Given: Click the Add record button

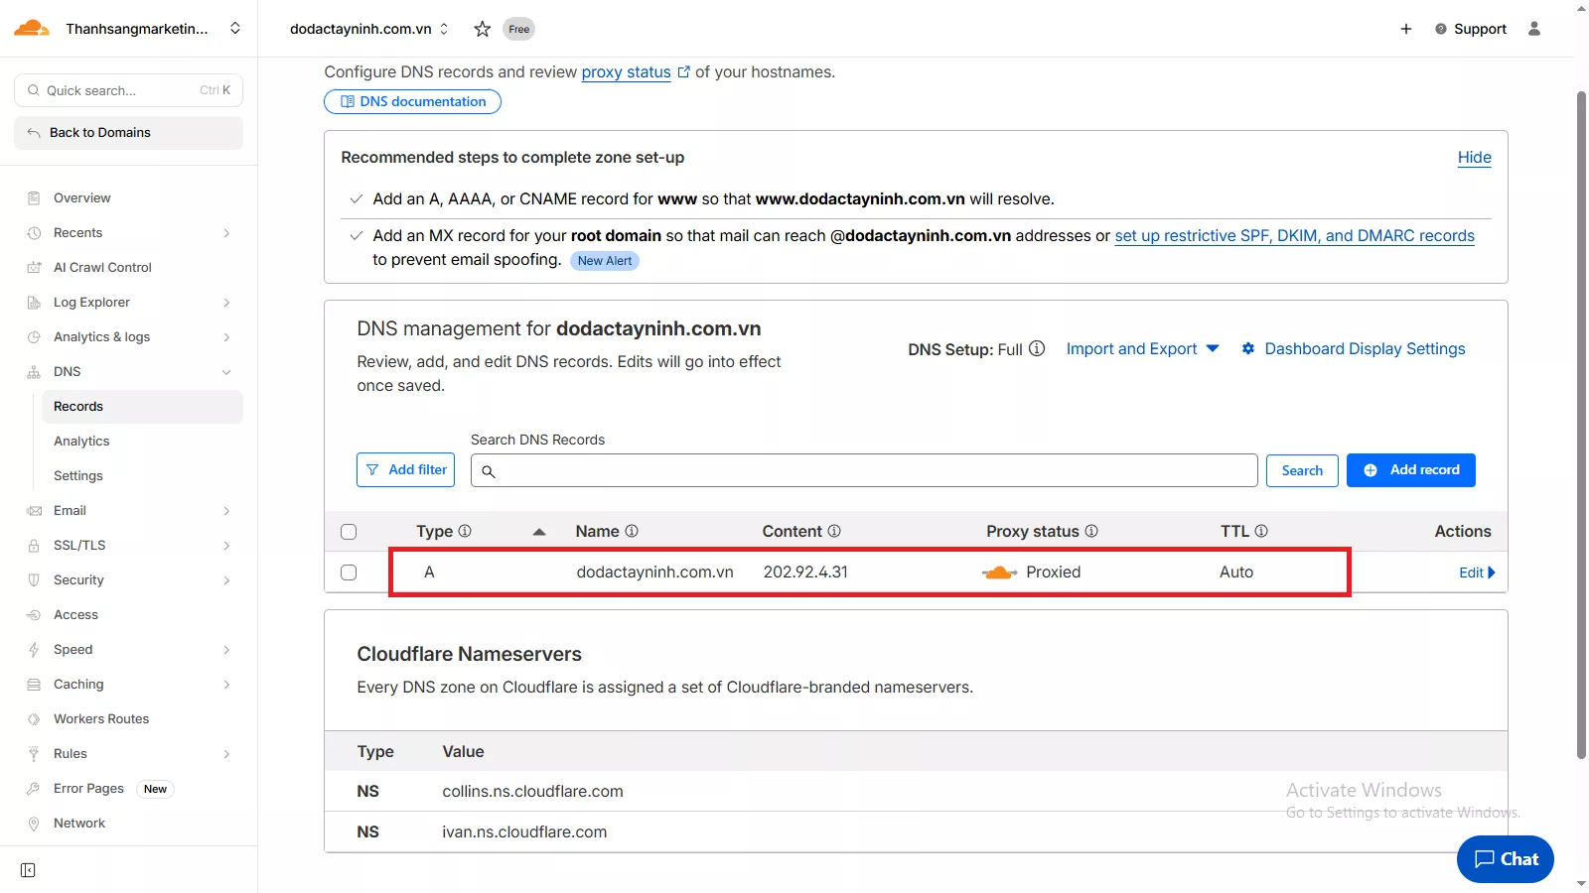Looking at the screenshot, I should [1410, 470].
